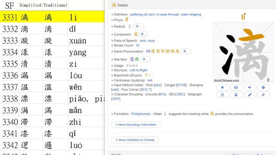
Task: Click the Traditional column header
Action: point(55,5)
